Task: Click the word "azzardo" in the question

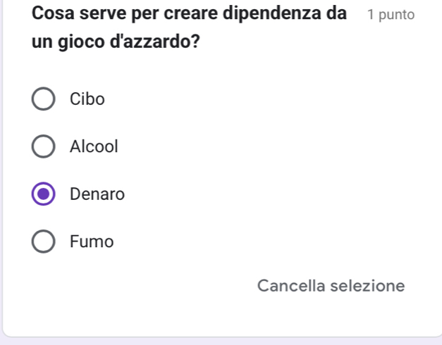Action: [157, 42]
